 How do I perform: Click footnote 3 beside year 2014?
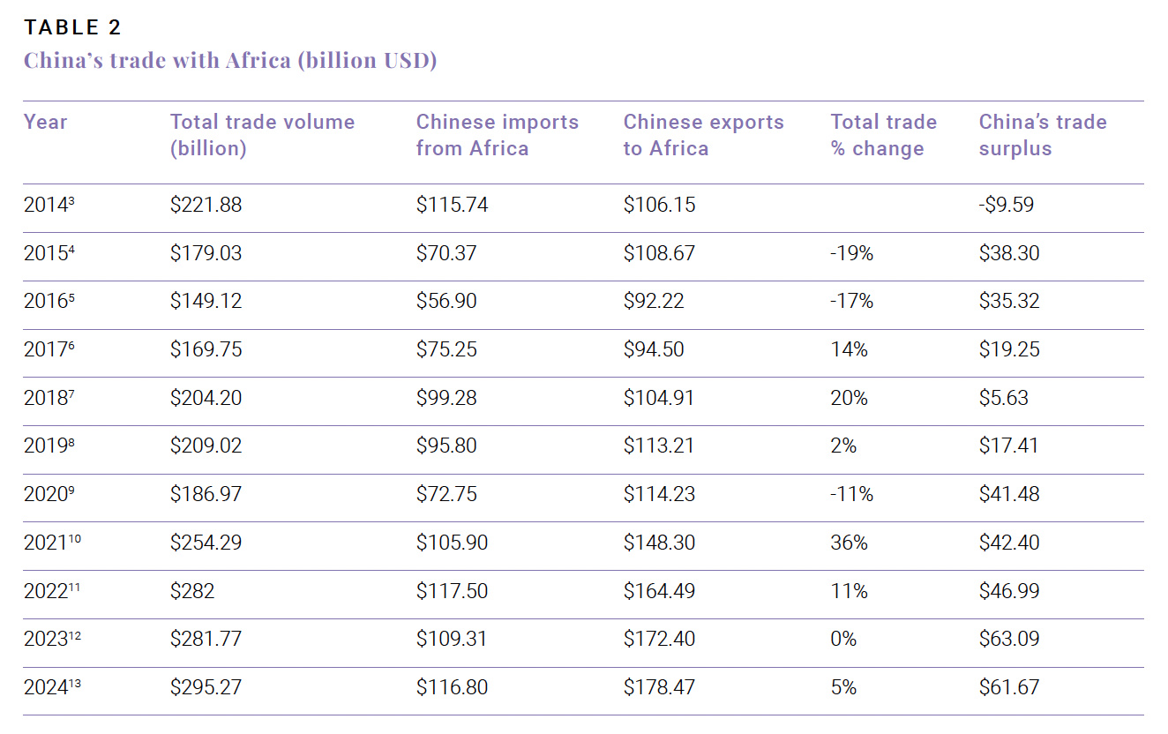(71, 201)
